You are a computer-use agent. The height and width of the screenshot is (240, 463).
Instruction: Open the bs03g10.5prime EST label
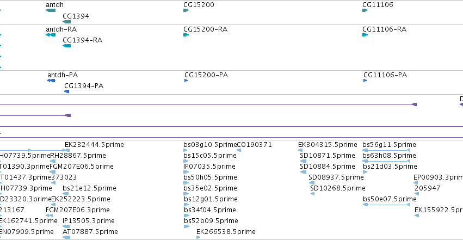point(210,145)
